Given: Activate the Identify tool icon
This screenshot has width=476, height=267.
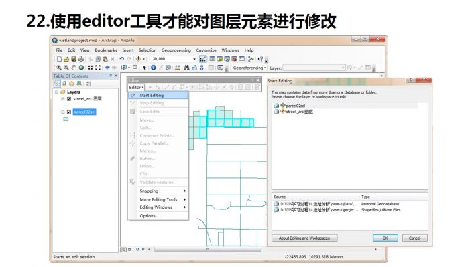Looking at the screenshot, I should (154, 68).
